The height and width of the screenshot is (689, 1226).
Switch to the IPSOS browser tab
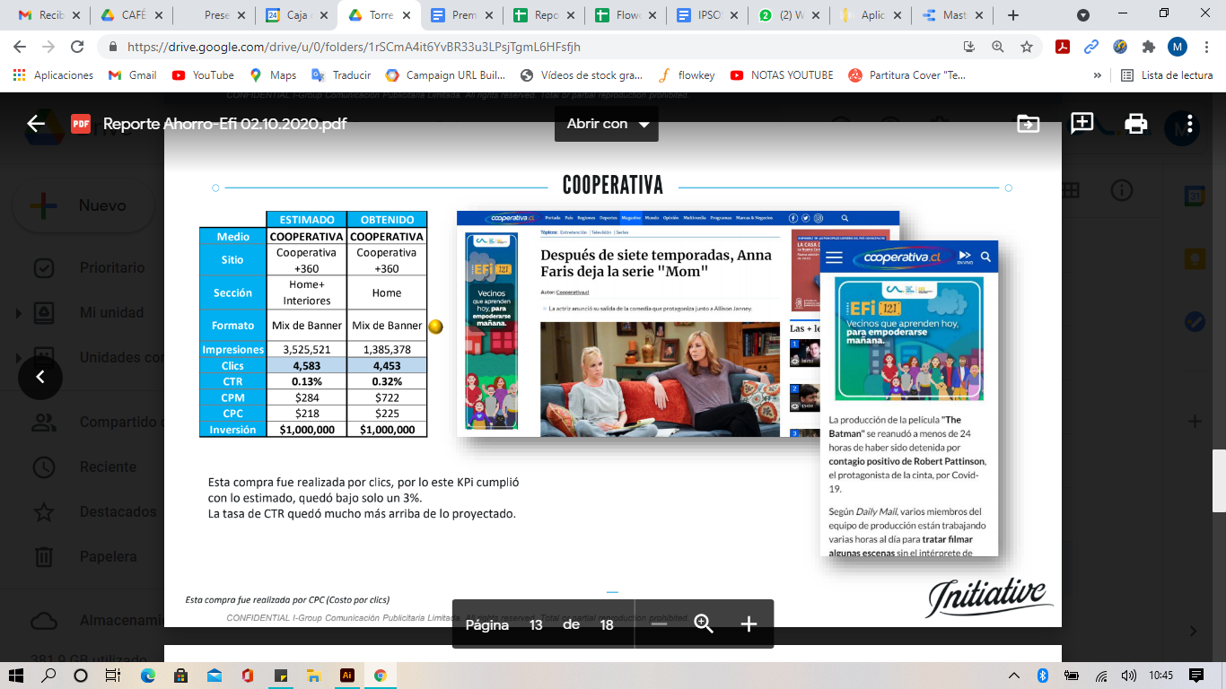pyautogui.click(x=707, y=15)
